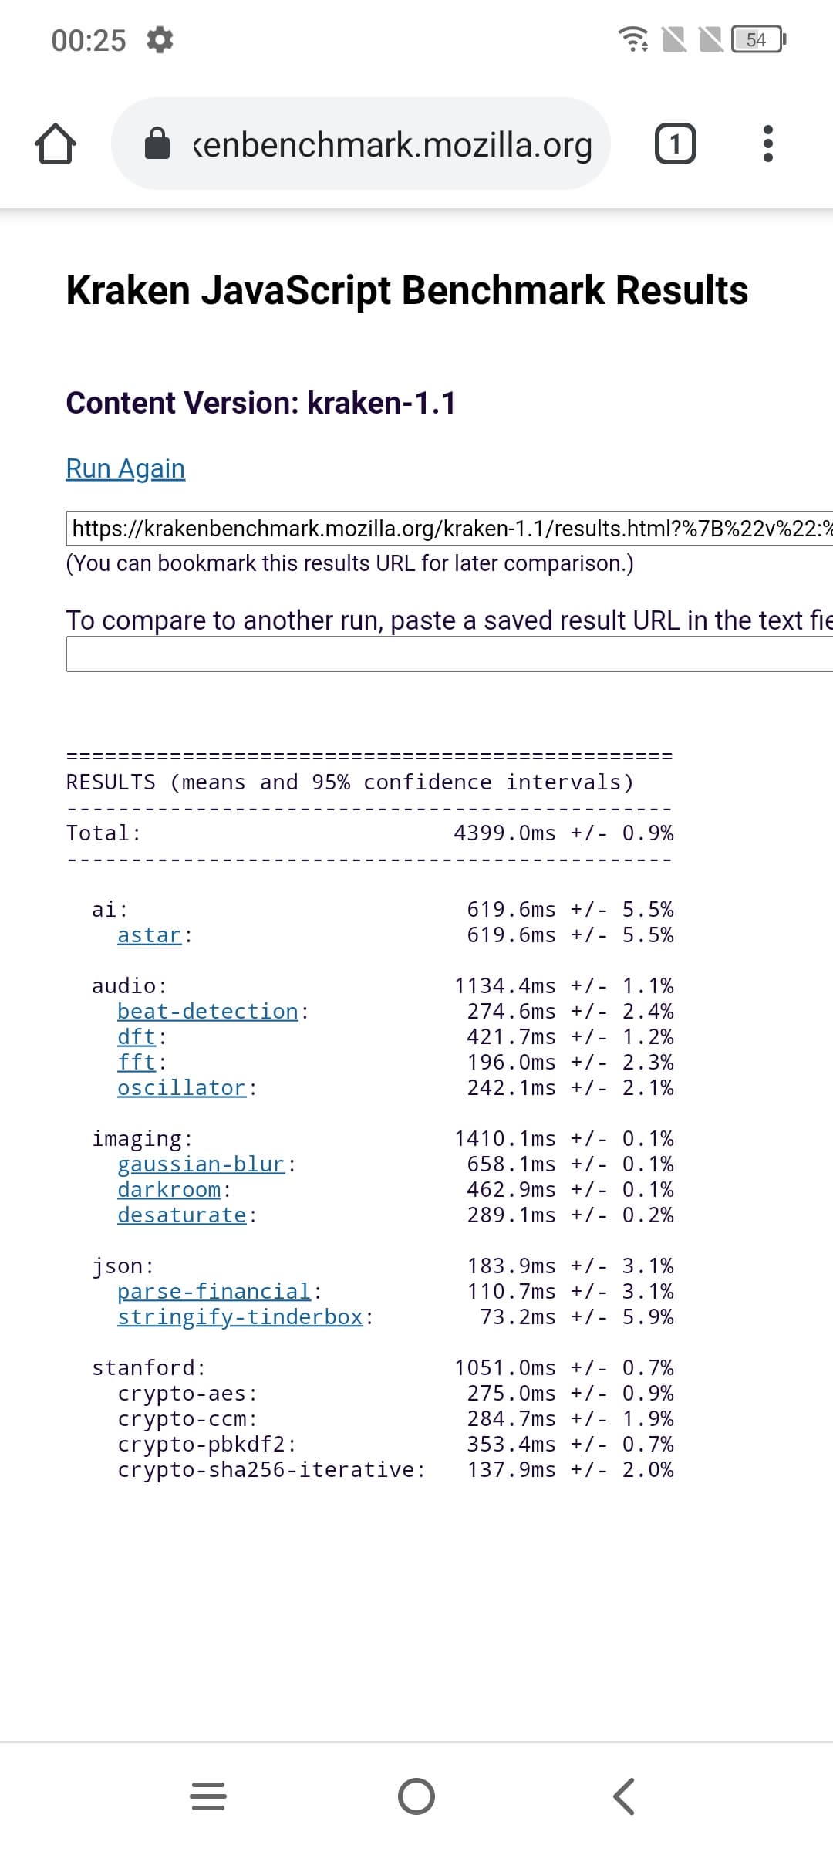Open the darkroom test link

point(169,1190)
